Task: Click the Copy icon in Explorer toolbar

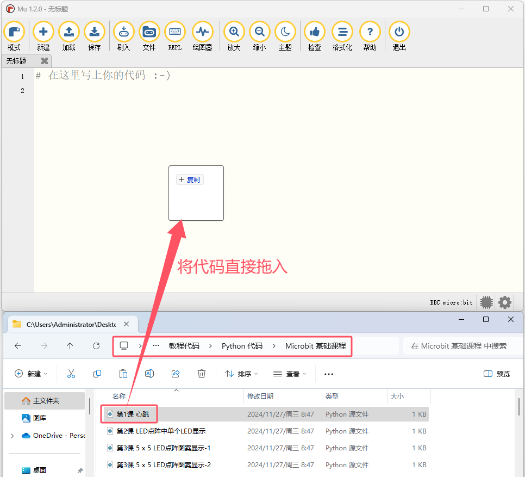Action: tap(97, 374)
